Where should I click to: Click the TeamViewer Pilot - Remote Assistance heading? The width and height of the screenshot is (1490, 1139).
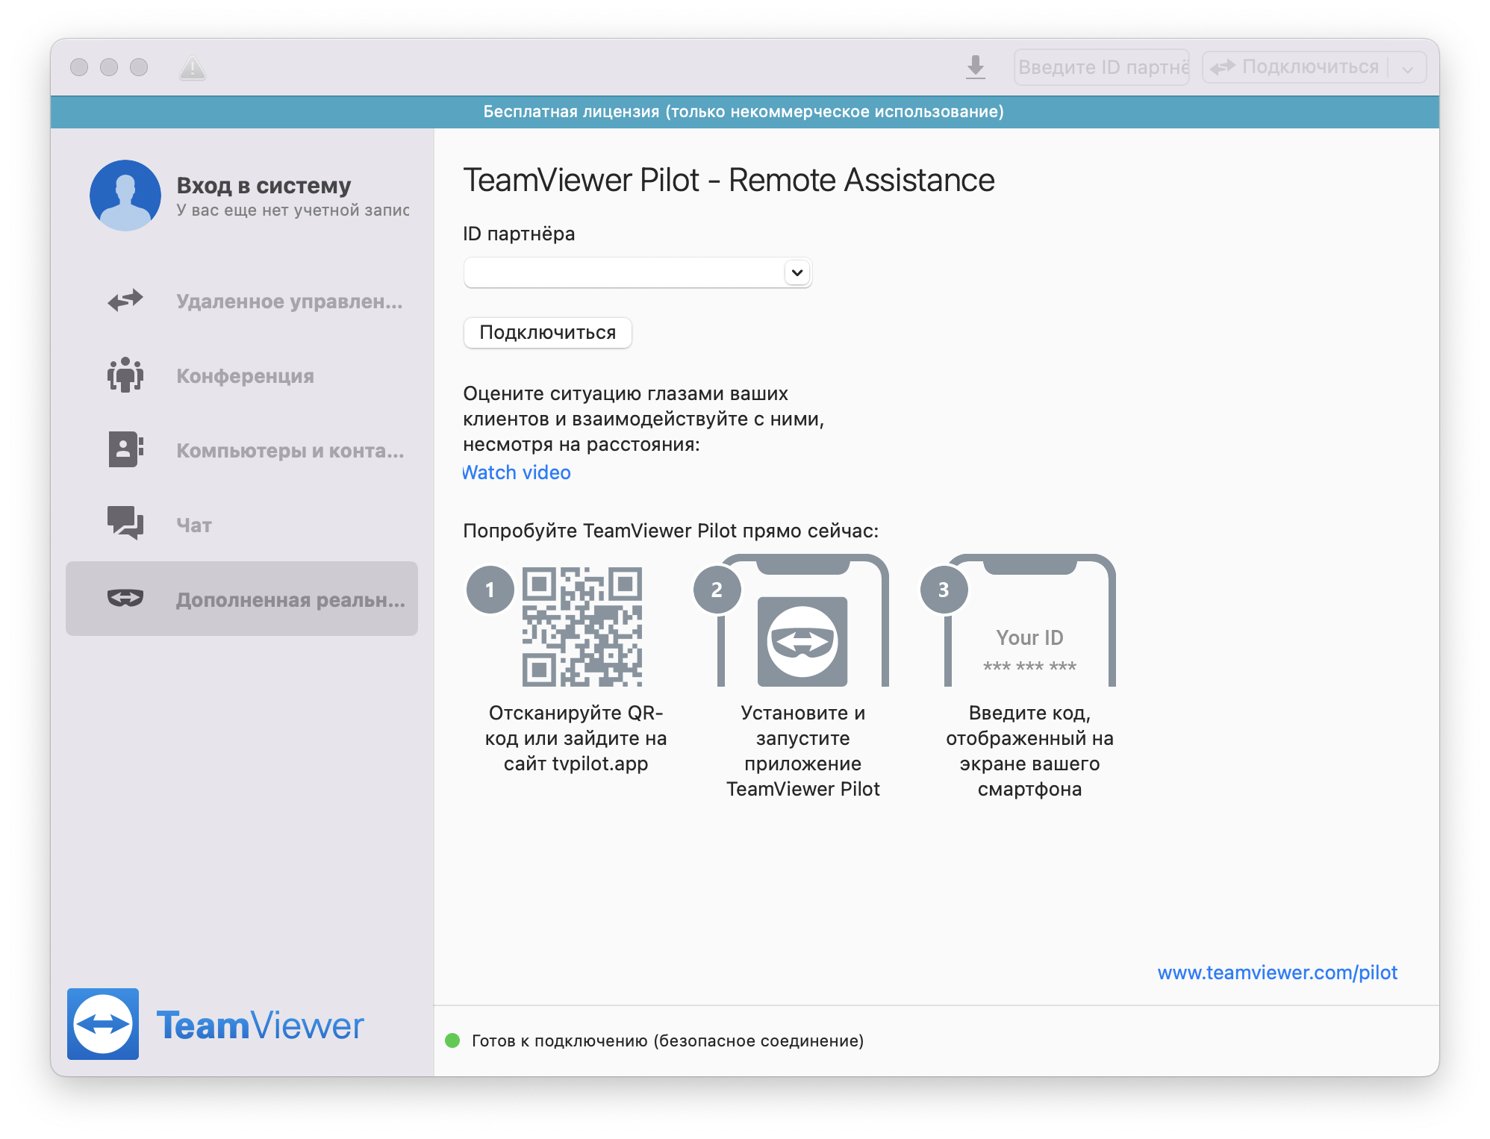click(729, 180)
